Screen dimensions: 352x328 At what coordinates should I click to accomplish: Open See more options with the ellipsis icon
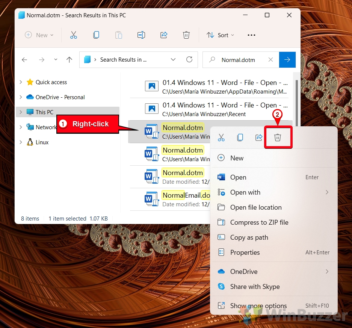pos(251,35)
